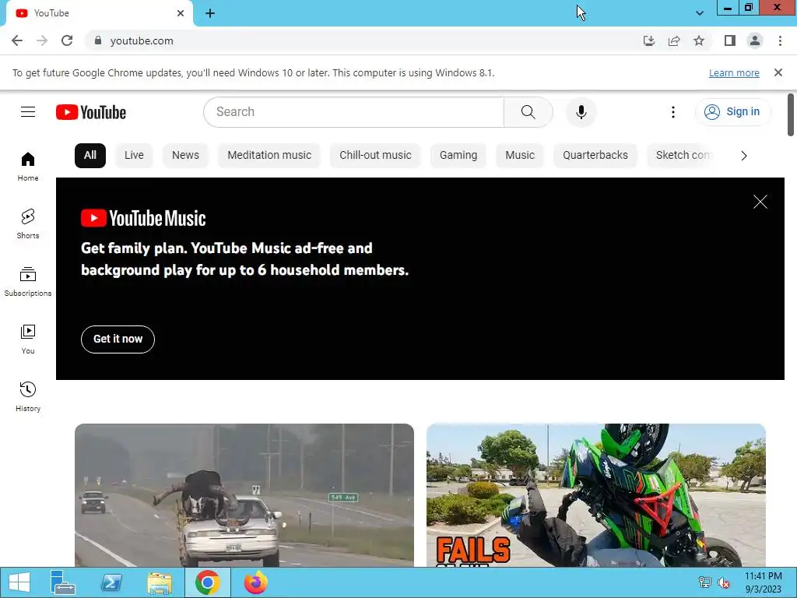Open File Explorer from taskbar
Viewport: 797px width, 598px height.
pos(159,582)
